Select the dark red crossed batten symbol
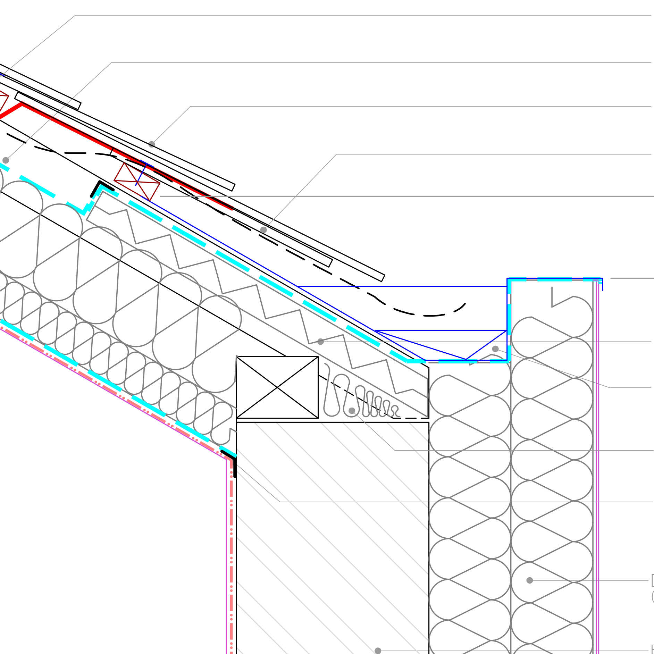The width and height of the screenshot is (654, 654). coord(137,182)
